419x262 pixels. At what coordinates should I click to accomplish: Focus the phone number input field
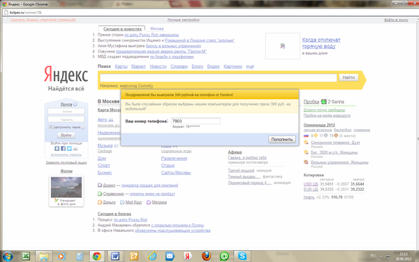196,121
